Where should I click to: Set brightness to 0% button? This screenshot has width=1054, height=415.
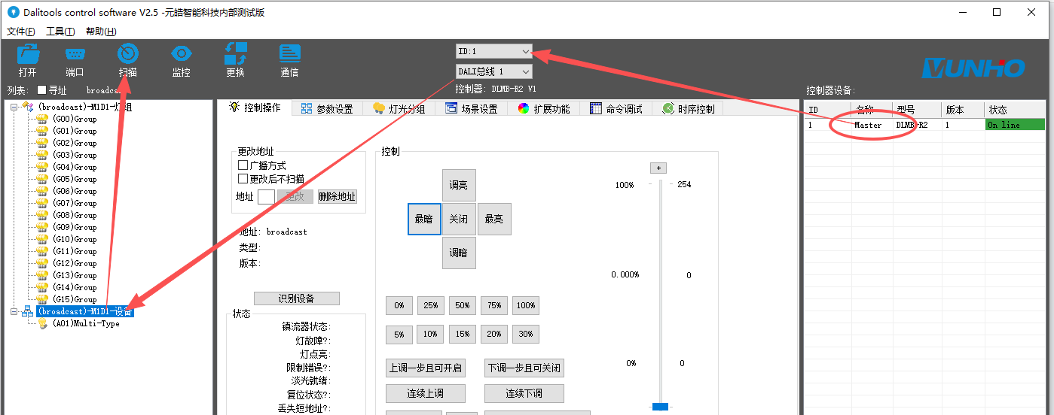[x=399, y=305]
